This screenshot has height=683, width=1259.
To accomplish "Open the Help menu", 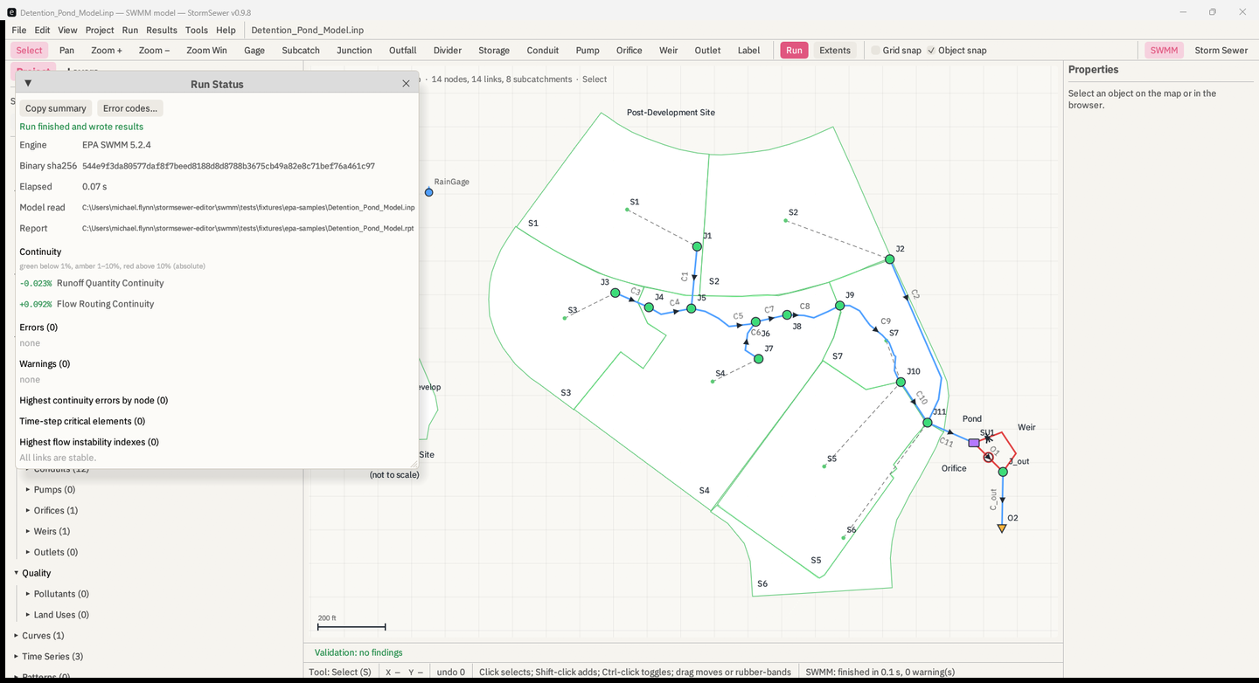I will [x=226, y=30].
